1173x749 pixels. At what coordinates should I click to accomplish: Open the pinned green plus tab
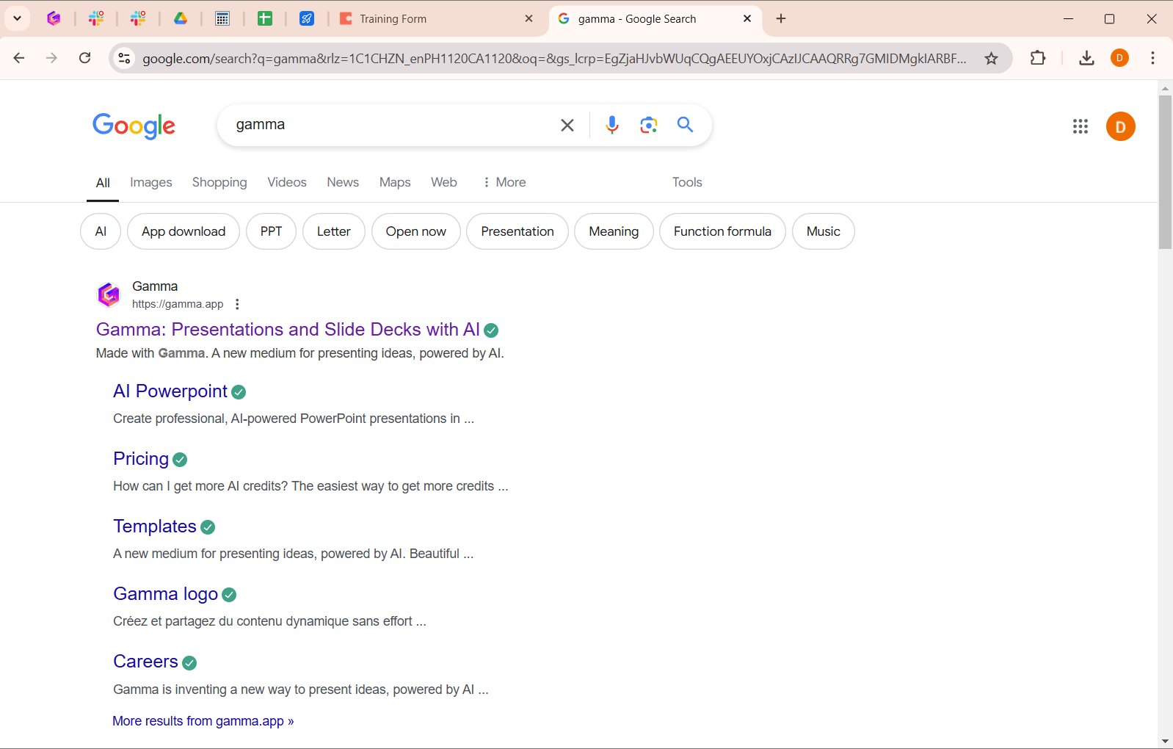tap(265, 18)
